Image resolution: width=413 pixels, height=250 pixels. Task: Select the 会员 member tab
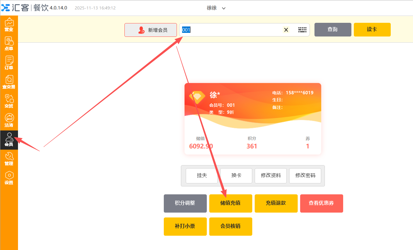coord(9,140)
